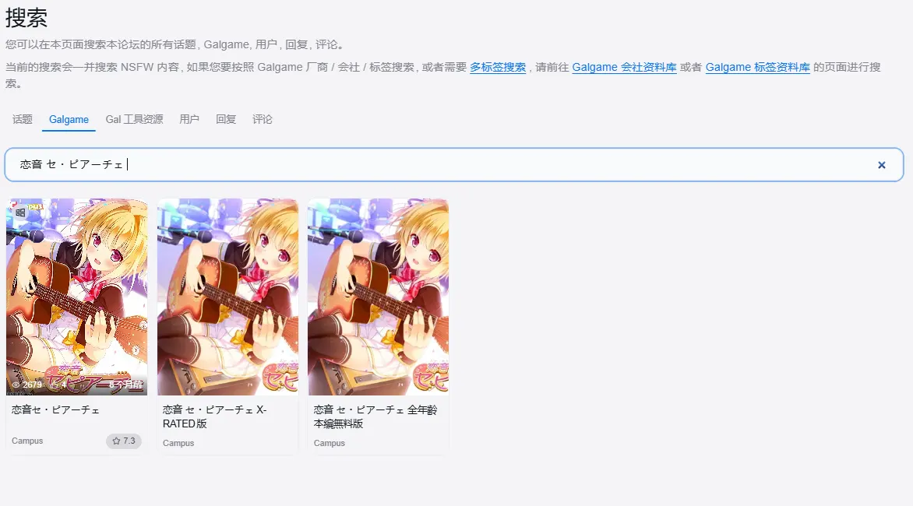This screenshot has width=913, height=506.
Task: Switch to the 评论 tab
Action: pyautogui.click(x=263, y=119)
